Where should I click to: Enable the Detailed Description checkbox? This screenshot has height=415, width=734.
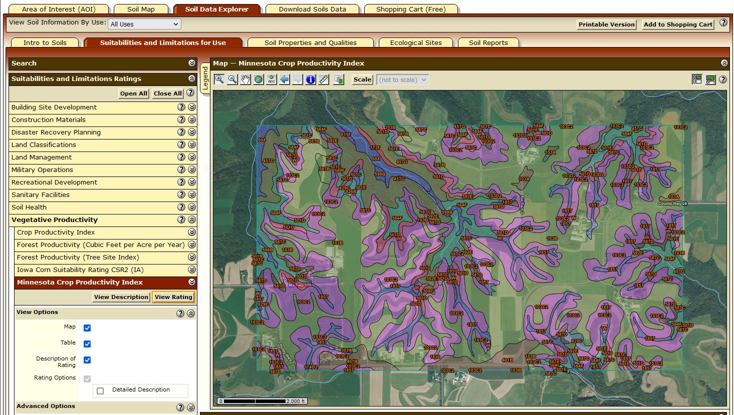[100, 391]
